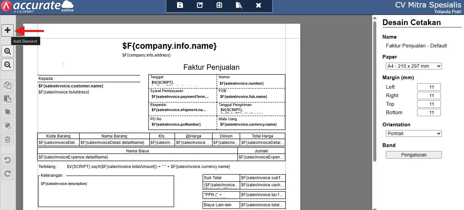Click the export design icon in the top toolbar

coord(200,5)
